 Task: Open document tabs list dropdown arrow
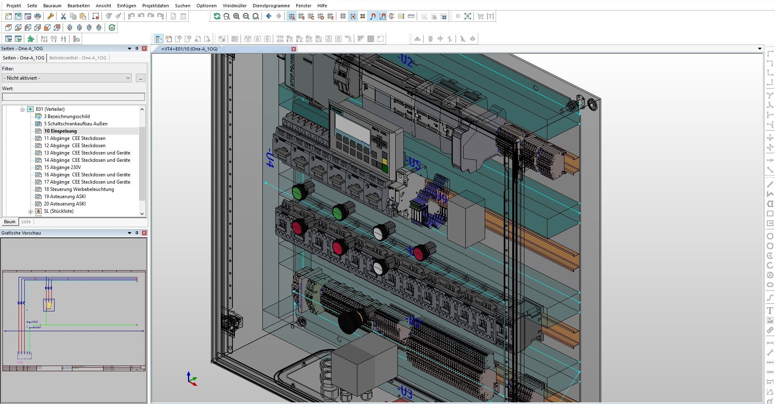pyautogui.click(x=760, y=49)
